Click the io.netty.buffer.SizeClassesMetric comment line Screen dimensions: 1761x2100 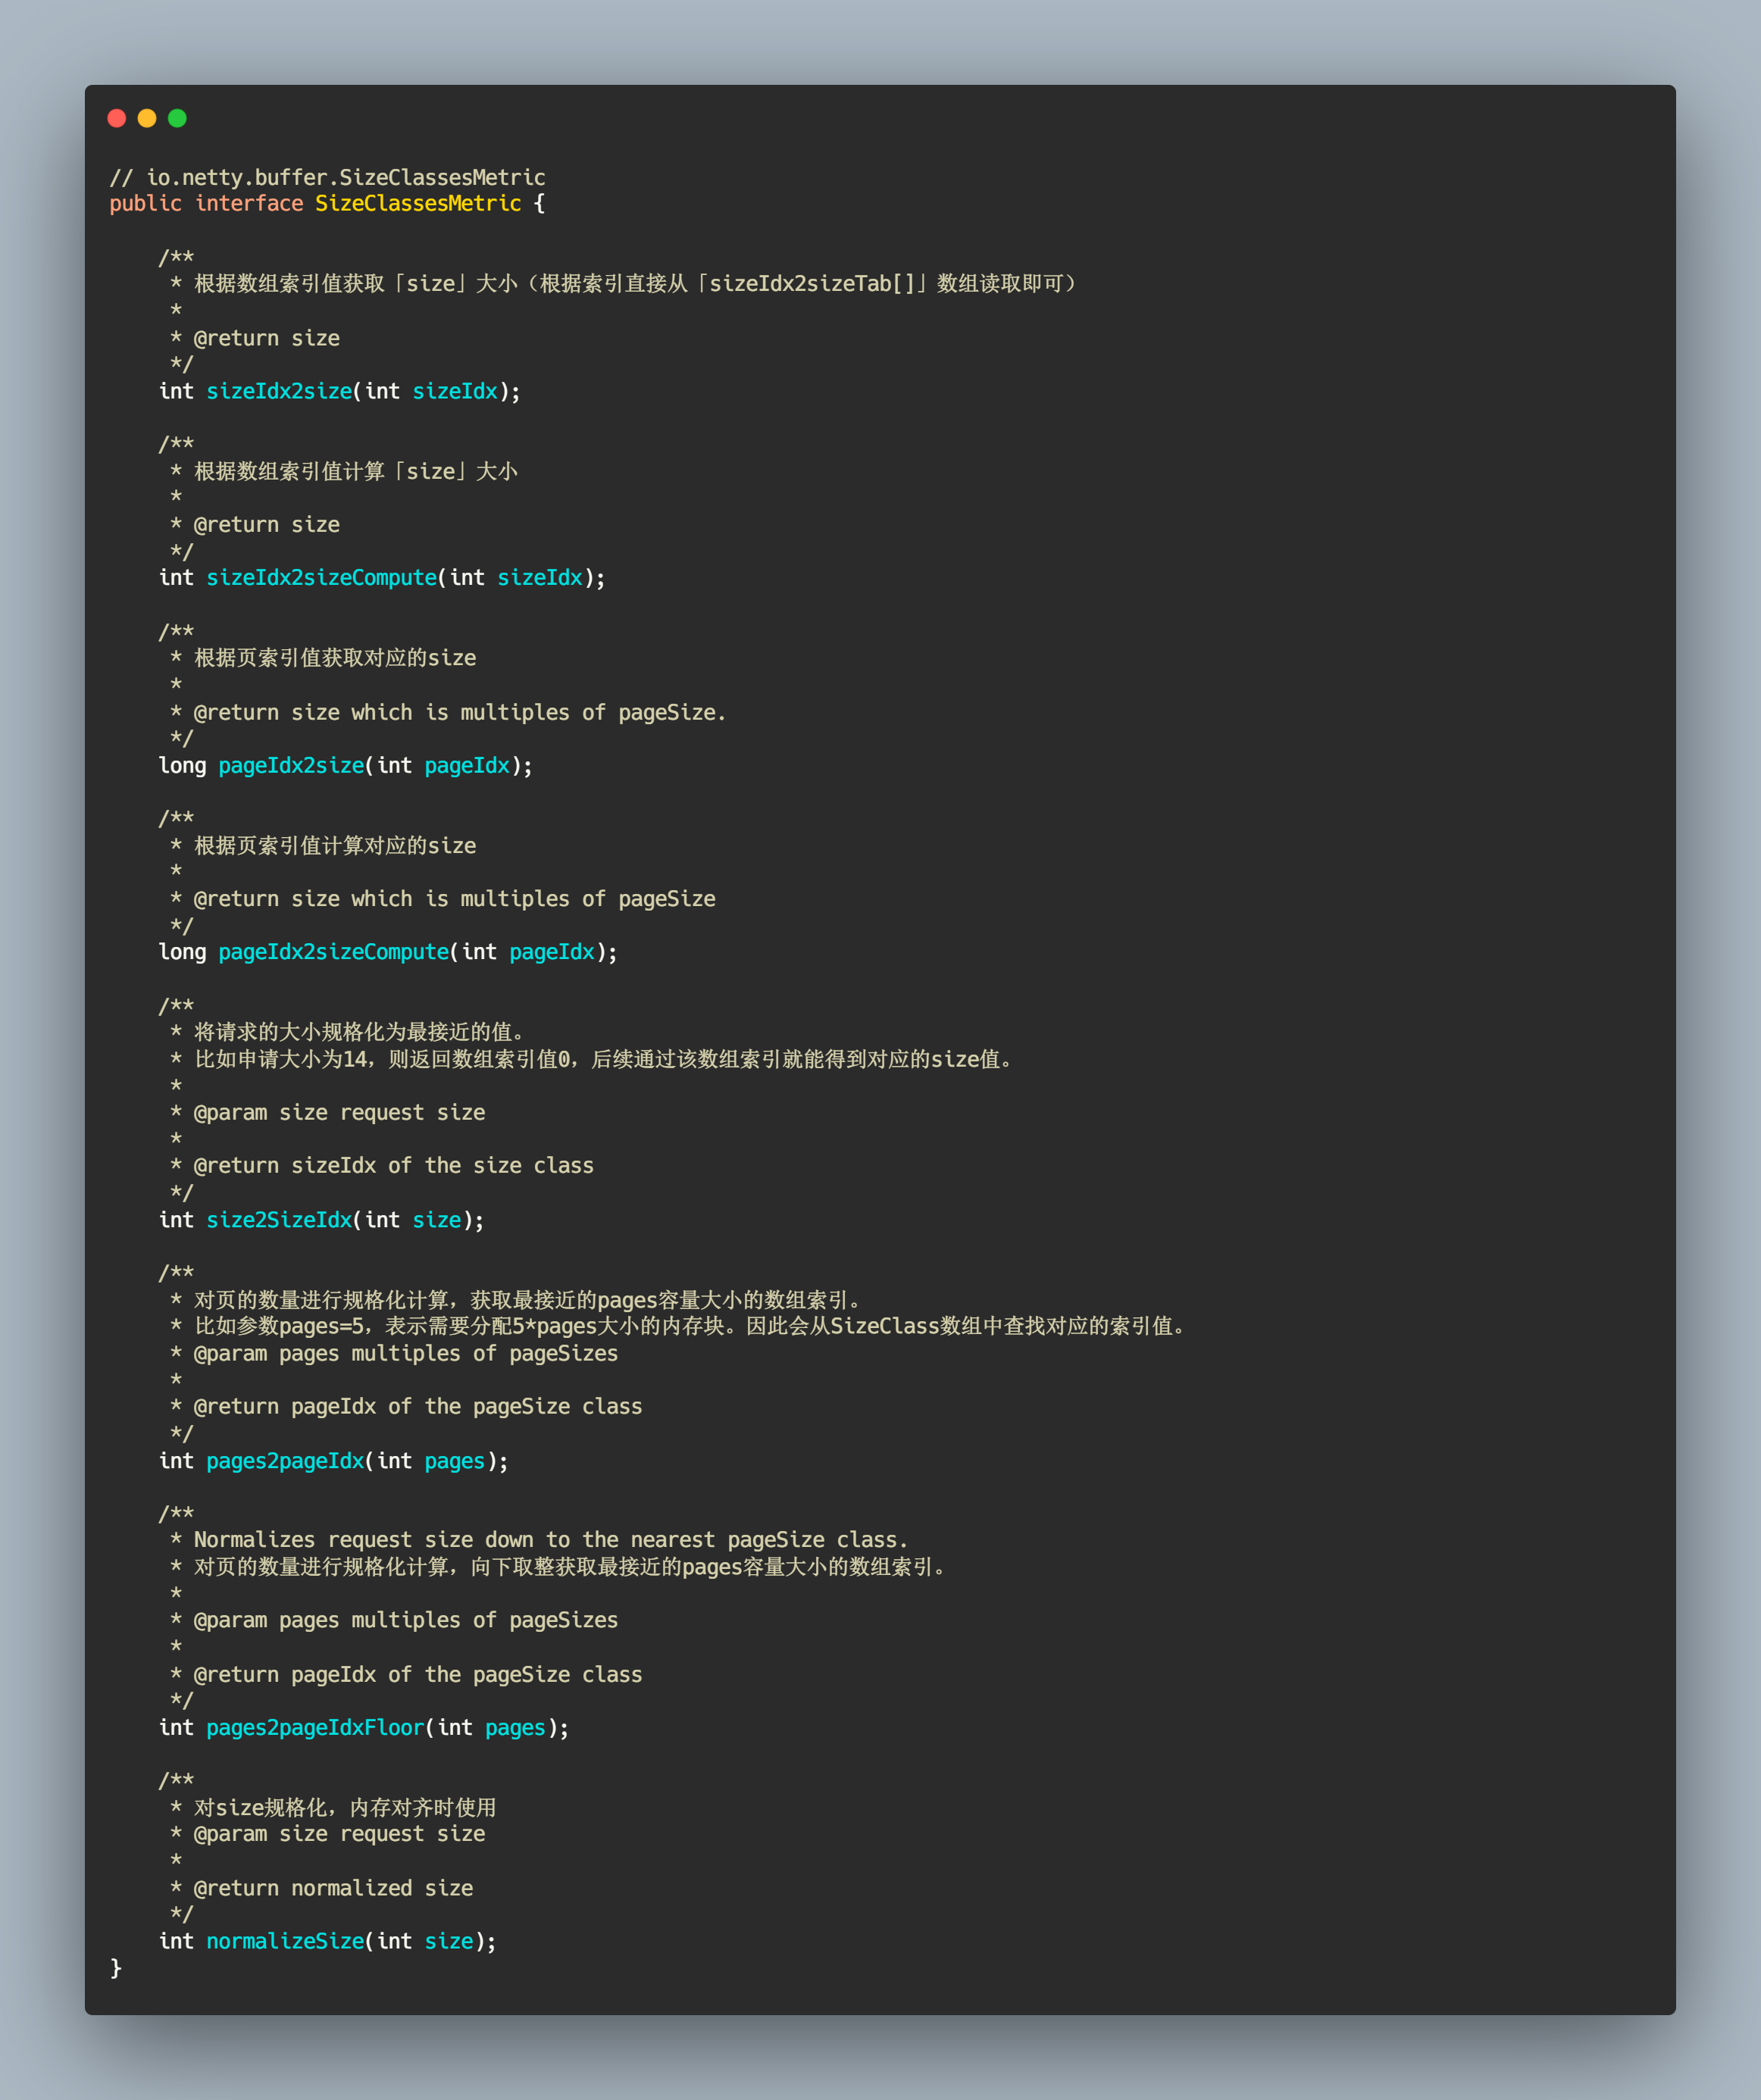(327, 177)
